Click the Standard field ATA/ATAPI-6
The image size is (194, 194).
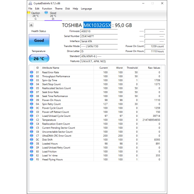pyautogui.click(x=123, y=56)
